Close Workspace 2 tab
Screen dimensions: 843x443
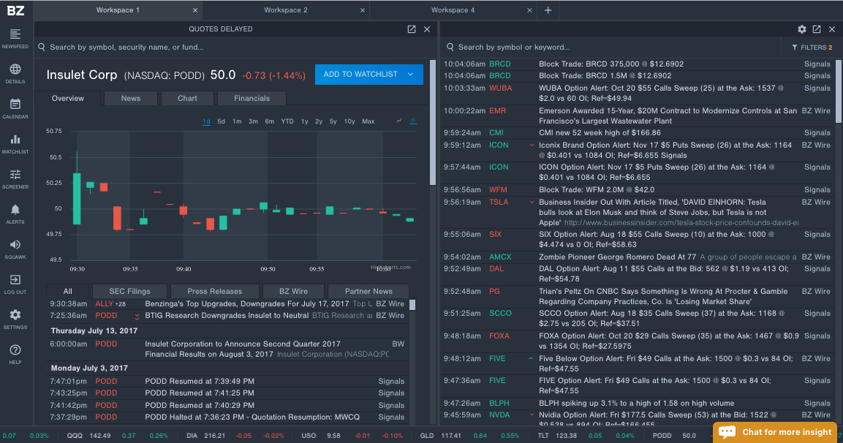point(363,10)
